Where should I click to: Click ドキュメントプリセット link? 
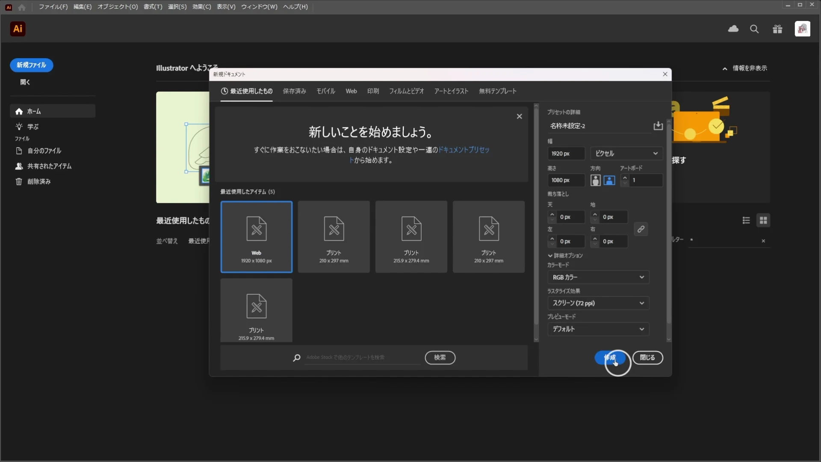tap(464, 150)
